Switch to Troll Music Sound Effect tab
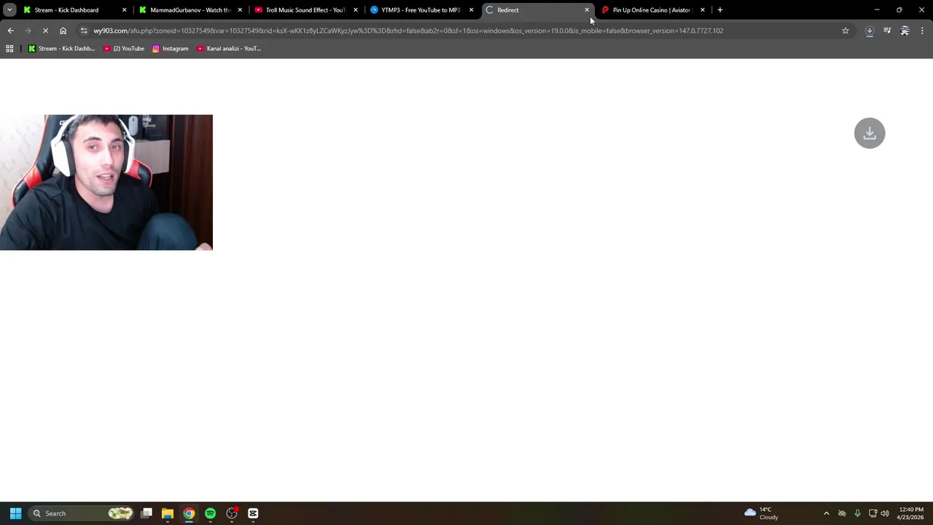Image resolution: width=933 pixels, height=525 pixels. [305, 10]
